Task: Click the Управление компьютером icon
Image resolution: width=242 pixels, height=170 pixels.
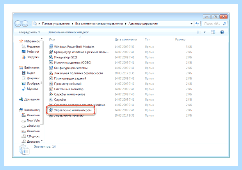Action: click(51, 110)
